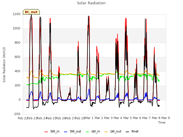
Task: Click the SW_in peak near Mar 1
Action: 89,16
